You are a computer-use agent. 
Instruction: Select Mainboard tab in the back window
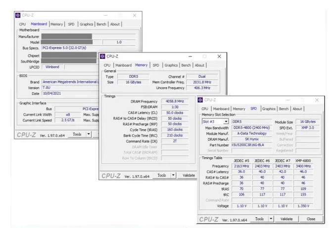pyautogui.click(x=39, y=24)
